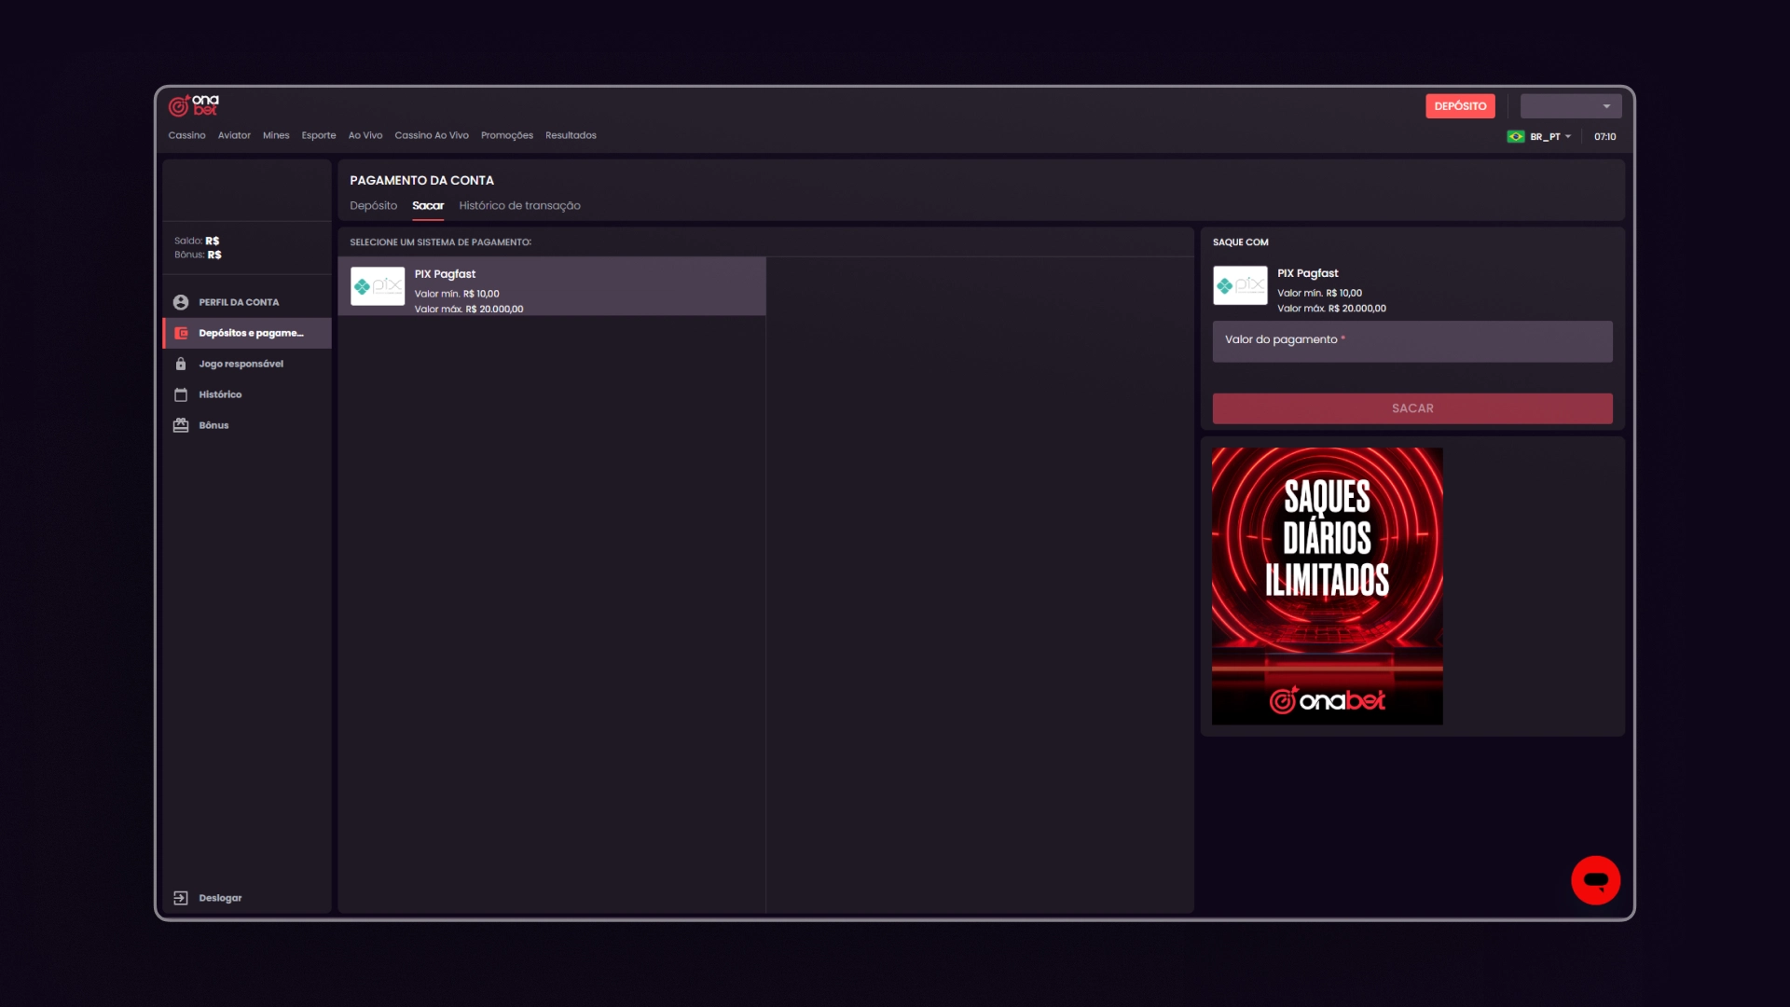Click the SACAR withdraw button

[1411, 408]
